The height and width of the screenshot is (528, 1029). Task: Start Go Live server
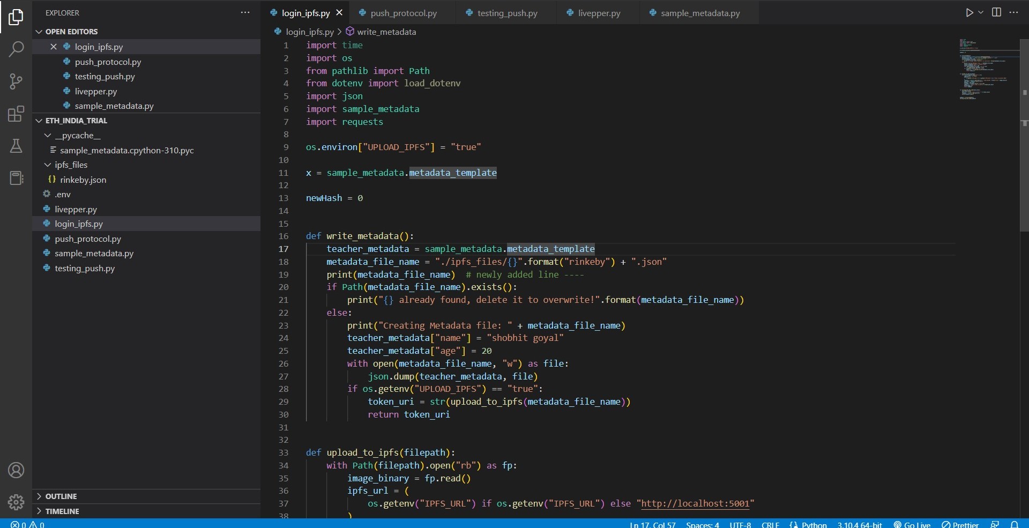pyautogui.click(x=912, y=524)
